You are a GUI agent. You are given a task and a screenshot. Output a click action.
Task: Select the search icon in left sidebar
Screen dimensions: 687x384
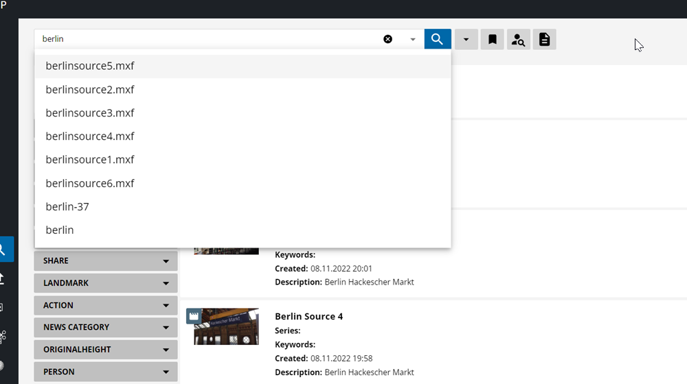pyautogui.click(x=4, y=250)
